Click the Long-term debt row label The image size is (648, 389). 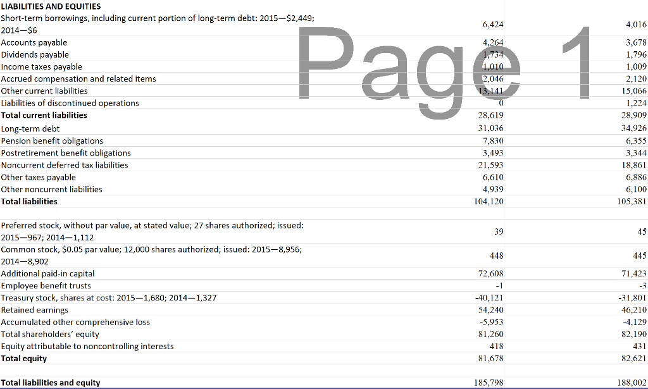pyautogui.click(x=30, y=128)
